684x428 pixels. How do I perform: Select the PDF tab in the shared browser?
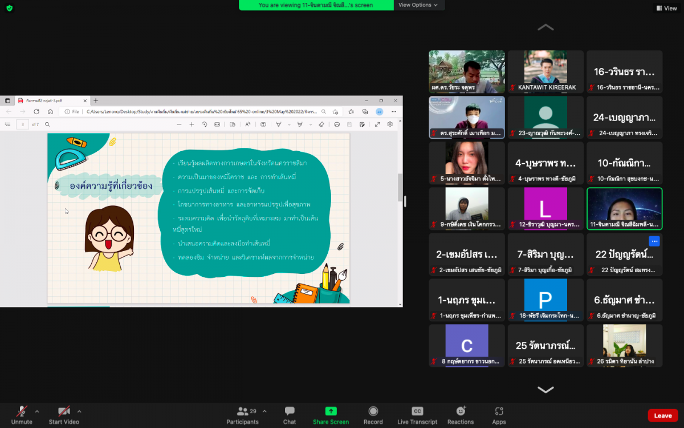(51, 100)
